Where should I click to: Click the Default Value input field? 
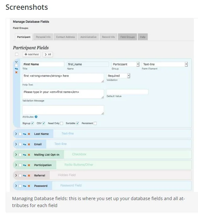coord(127,92)
